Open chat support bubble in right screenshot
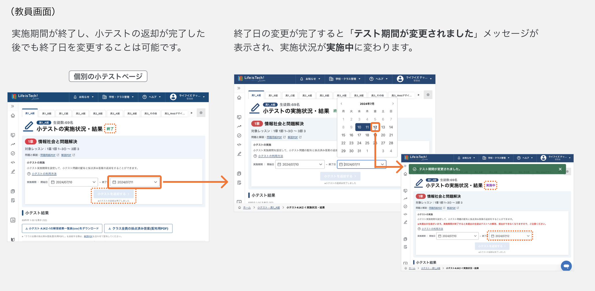The image size is (595, 291). (566, 266)
